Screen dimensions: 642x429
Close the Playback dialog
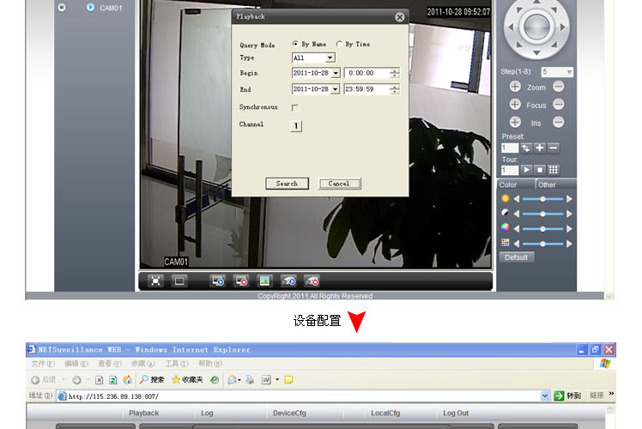tap(399, 17)
